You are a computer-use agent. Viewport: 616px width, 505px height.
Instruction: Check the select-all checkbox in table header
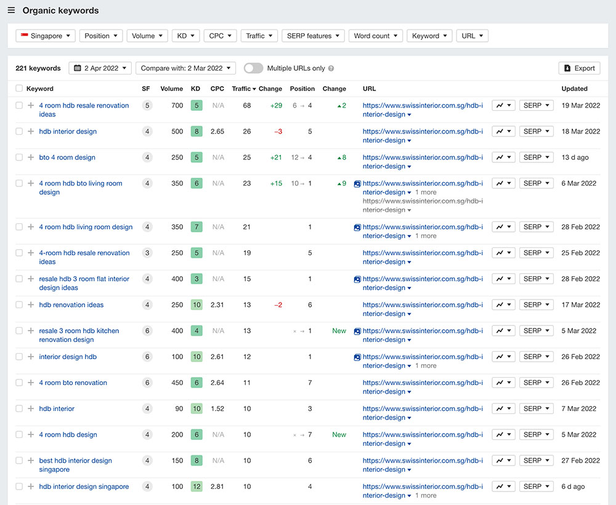coord(19,89)
